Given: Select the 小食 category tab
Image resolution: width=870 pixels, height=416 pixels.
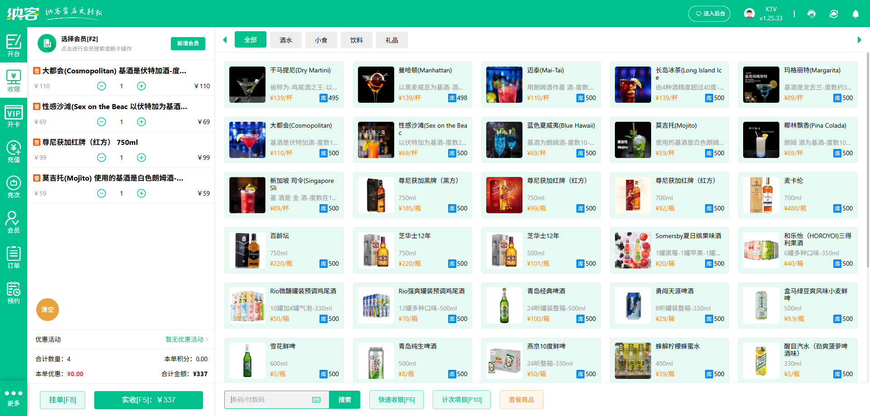Looking at the screenshot, I should click(x=321, y=40).
